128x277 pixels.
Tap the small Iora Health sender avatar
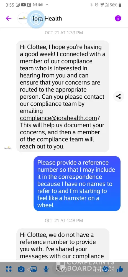pyautogui.click(x=8, y=148)
